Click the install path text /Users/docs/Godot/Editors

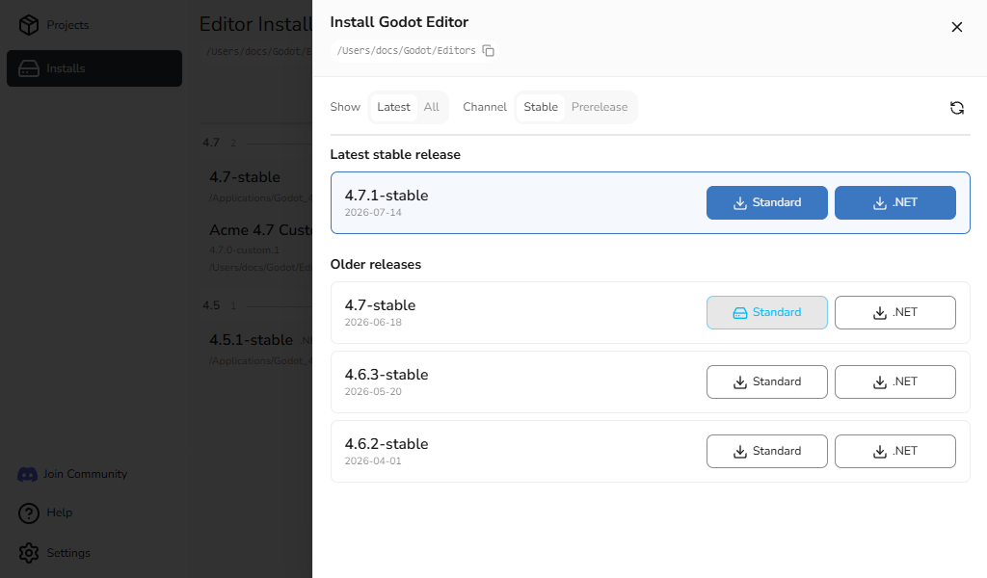pos(407,50)
